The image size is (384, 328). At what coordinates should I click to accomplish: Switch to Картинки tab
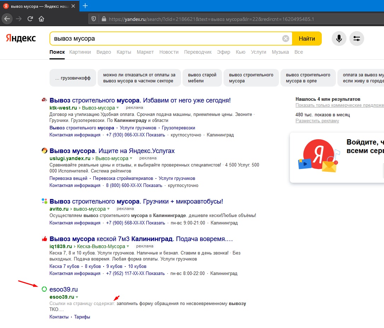click(x=80, y=52)
